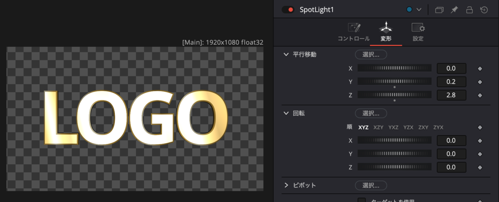Viewport: 499px width, 202px height.
Task: Click the SpotLight1 node name
Action: [317, 10]
